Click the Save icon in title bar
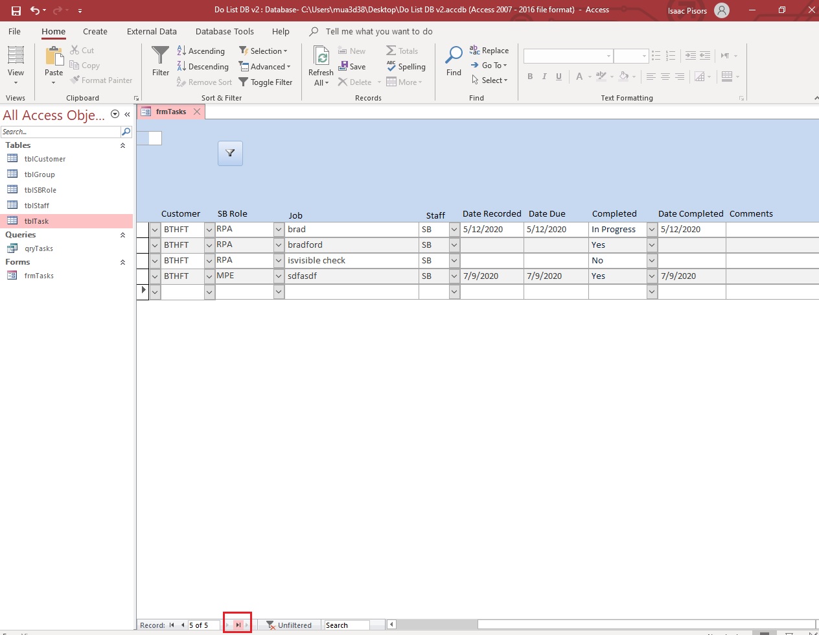This screenshot has height=635, width=819. click(16, 10)
